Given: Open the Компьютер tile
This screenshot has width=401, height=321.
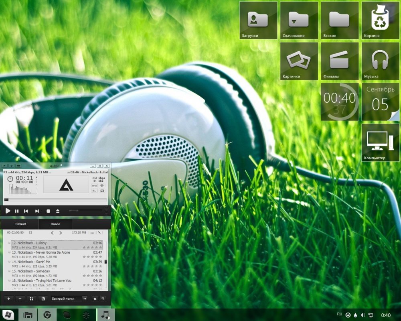Looking at the screenshot, I should coord(380,142).
